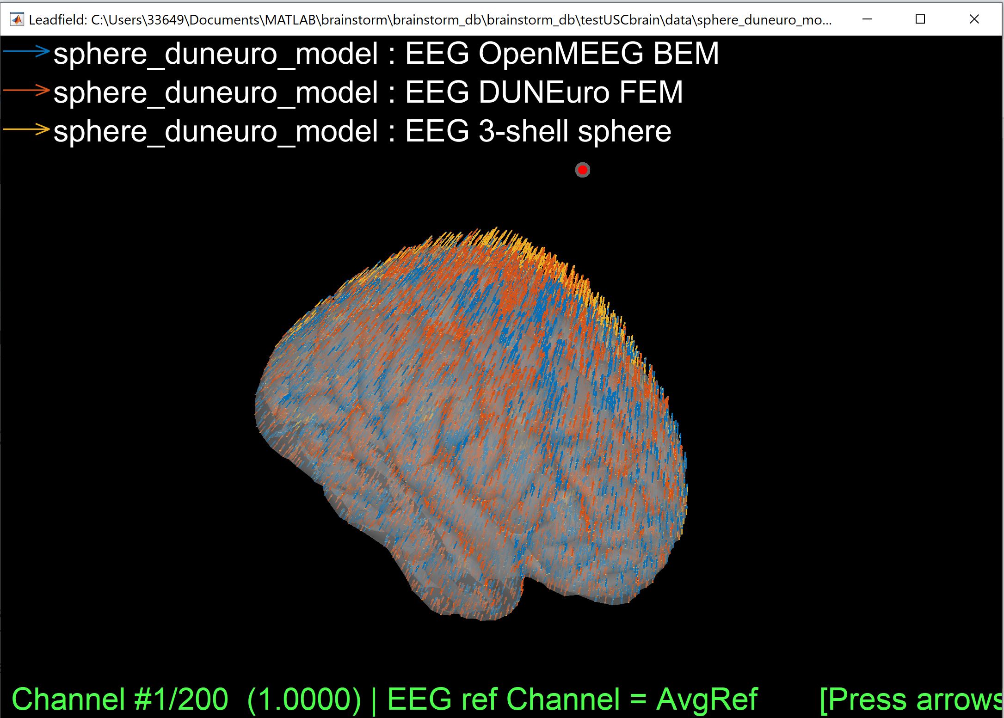Viewport: 1004px width, 718px height.
Task: Select the red electrode marker above the brain
Action: pyautogui.click(x=582, y=170)
